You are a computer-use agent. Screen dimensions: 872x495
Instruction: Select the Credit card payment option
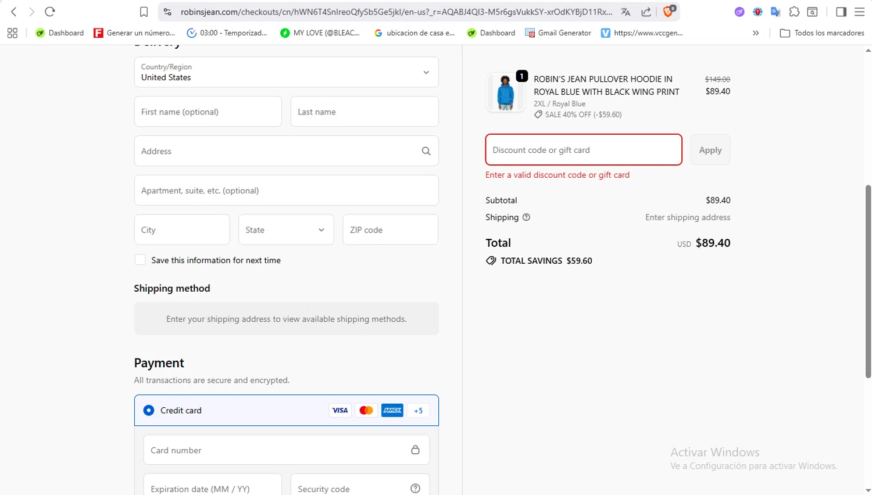[149, 410]
